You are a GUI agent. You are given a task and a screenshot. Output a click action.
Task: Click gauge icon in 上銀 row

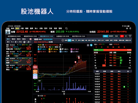click(x=15, y=56)
